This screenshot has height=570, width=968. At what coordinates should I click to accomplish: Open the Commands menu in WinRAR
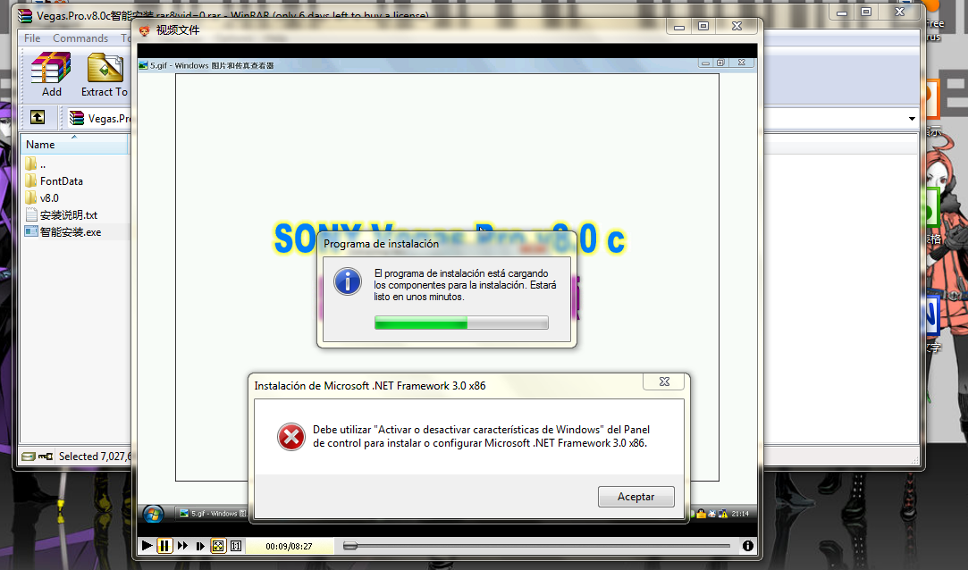tap(80, 38)
